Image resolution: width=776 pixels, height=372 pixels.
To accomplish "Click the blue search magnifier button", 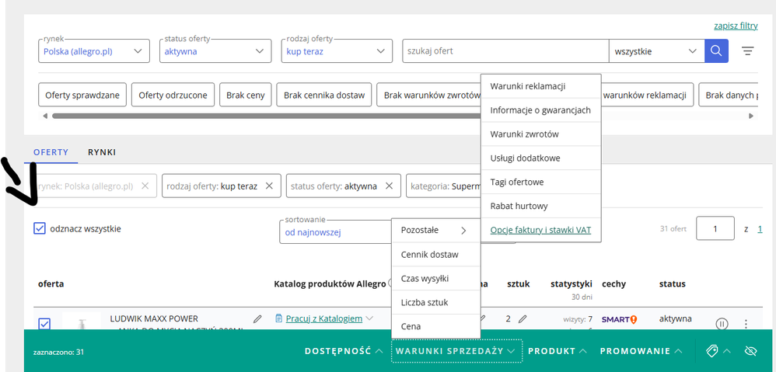I will (x=716, y=51).
